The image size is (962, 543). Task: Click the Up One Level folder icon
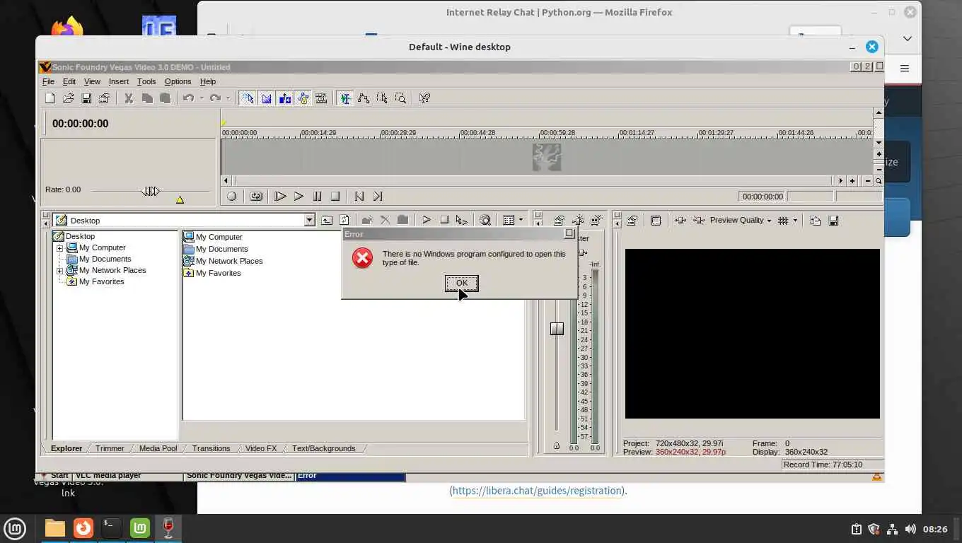[327, 221]
